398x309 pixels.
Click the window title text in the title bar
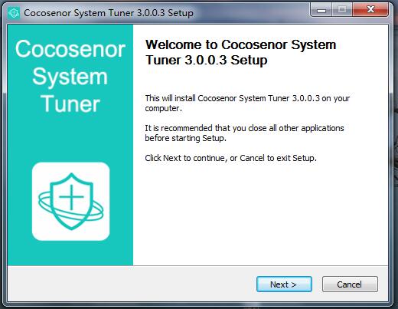coord(109,13)
